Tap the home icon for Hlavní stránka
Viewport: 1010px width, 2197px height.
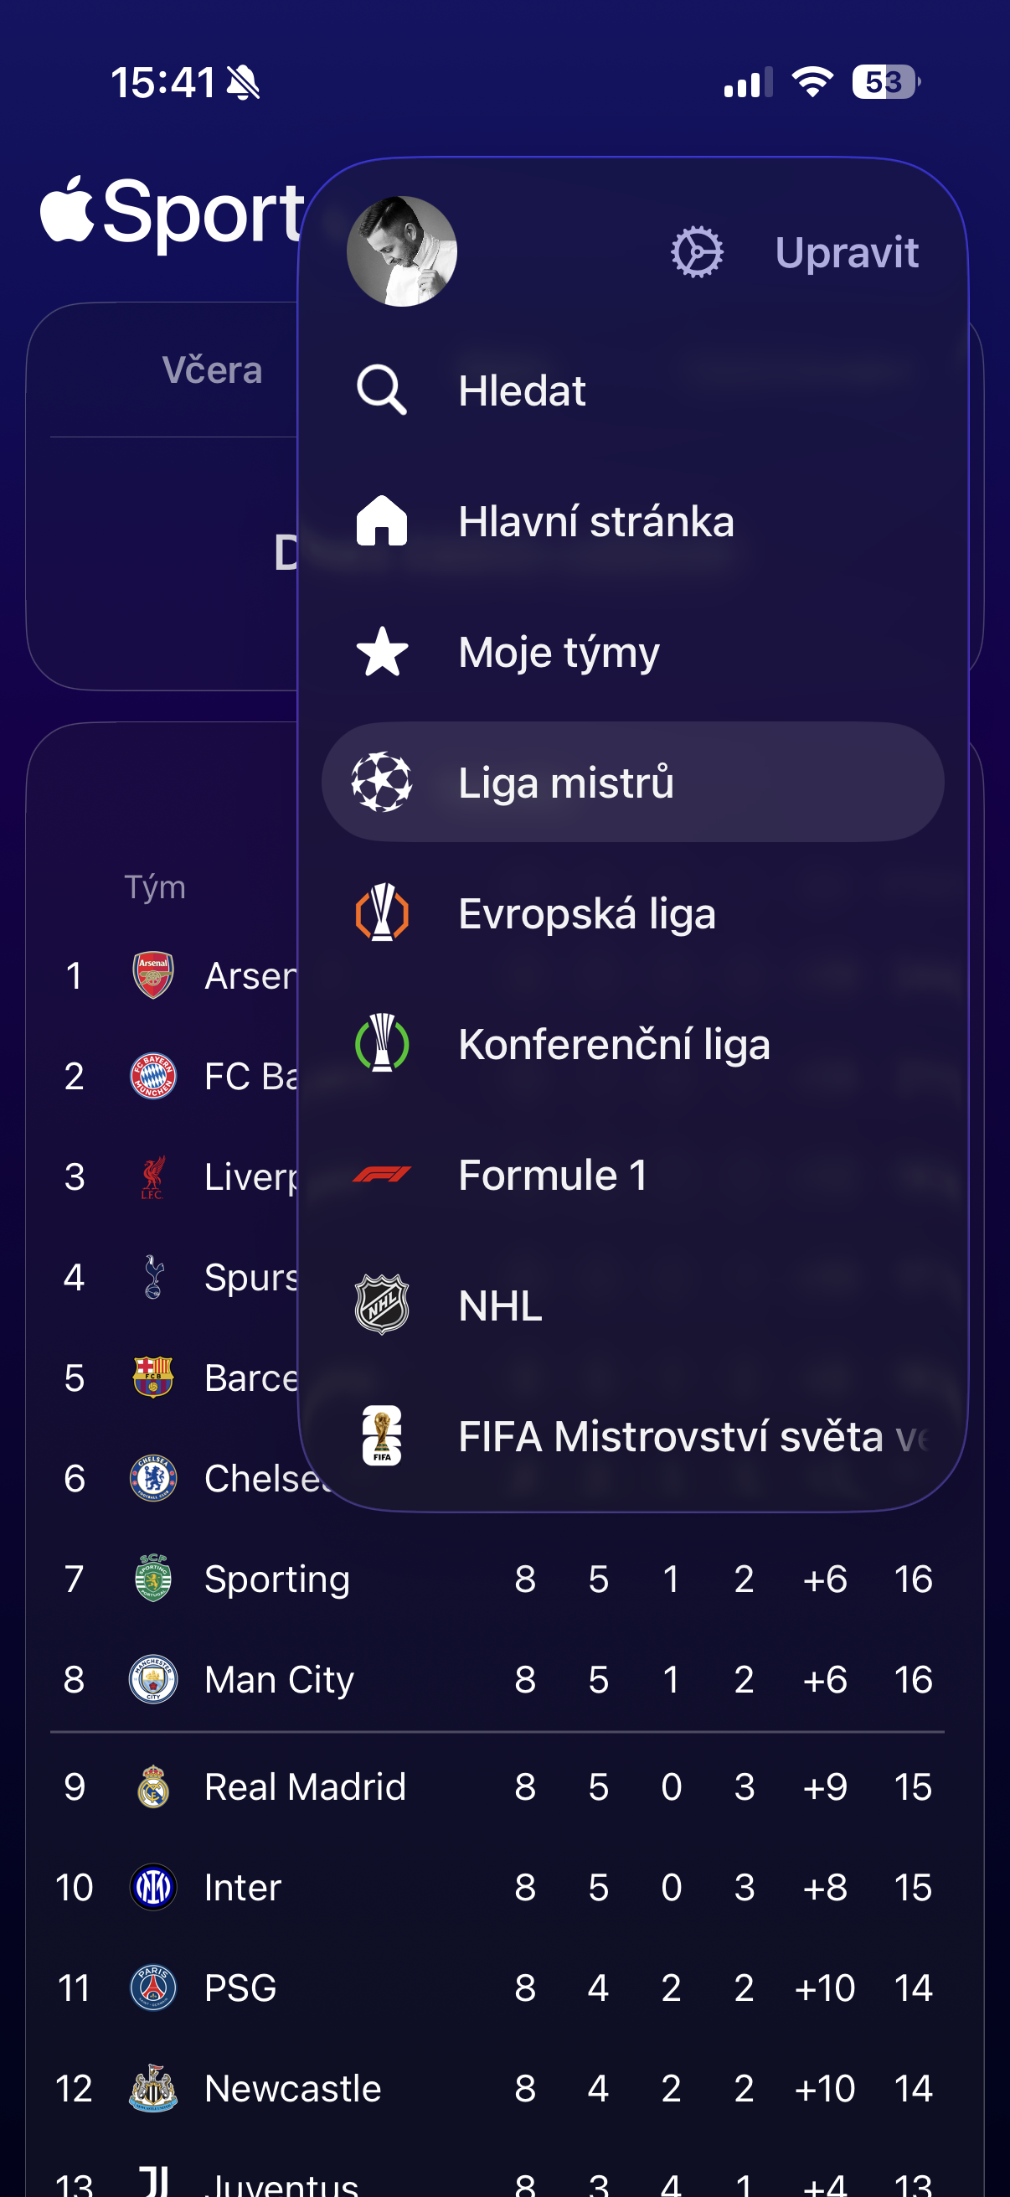381,520
